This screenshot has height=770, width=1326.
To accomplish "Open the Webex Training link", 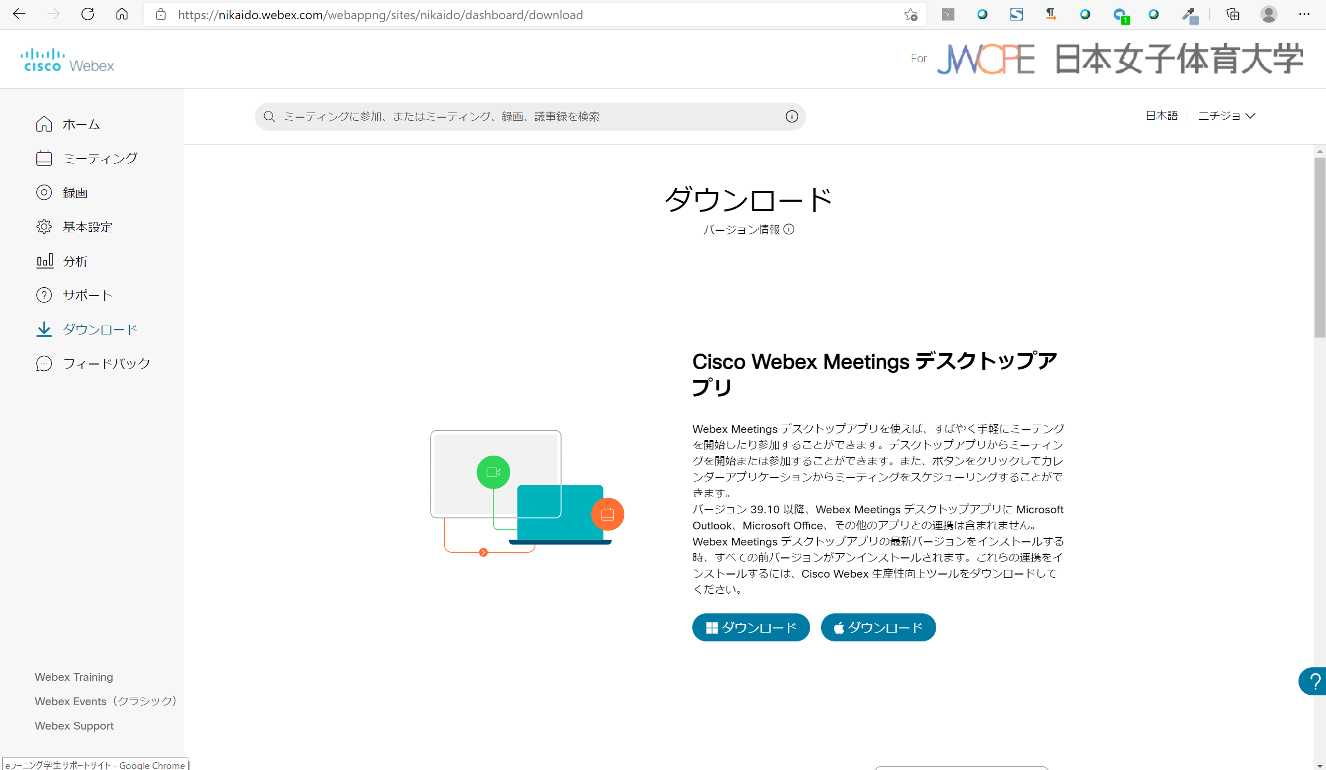I will pos(74,677).
